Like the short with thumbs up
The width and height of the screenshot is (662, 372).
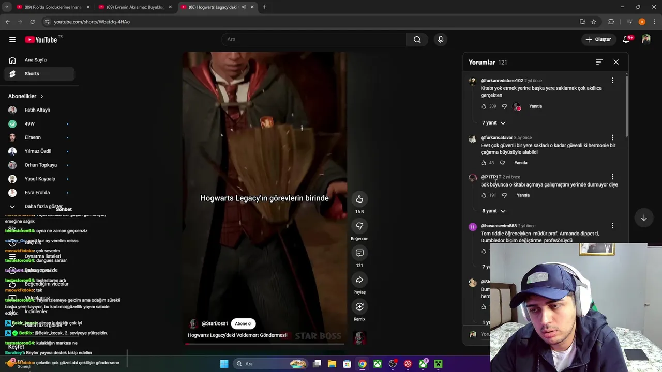[x=359, y=199]
